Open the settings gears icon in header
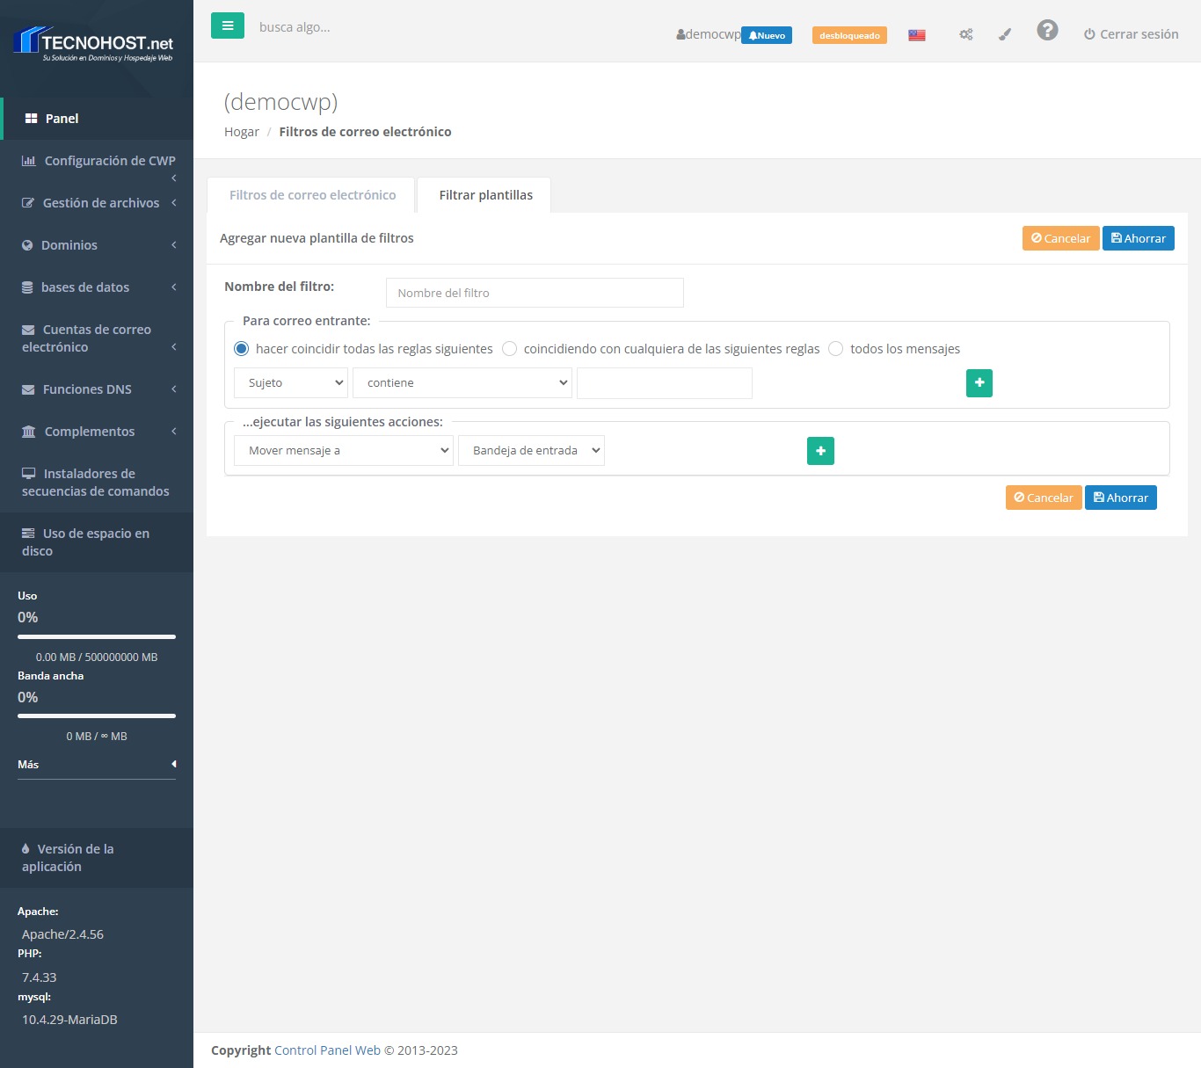 [965, 35]
